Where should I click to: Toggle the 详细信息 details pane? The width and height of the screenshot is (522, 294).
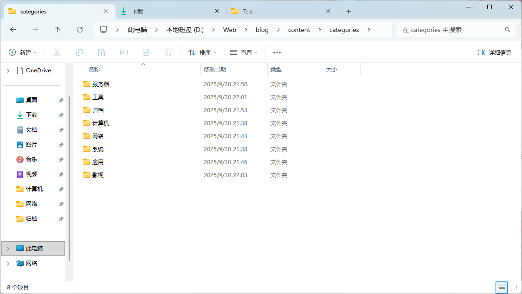(x=495, y=53)
